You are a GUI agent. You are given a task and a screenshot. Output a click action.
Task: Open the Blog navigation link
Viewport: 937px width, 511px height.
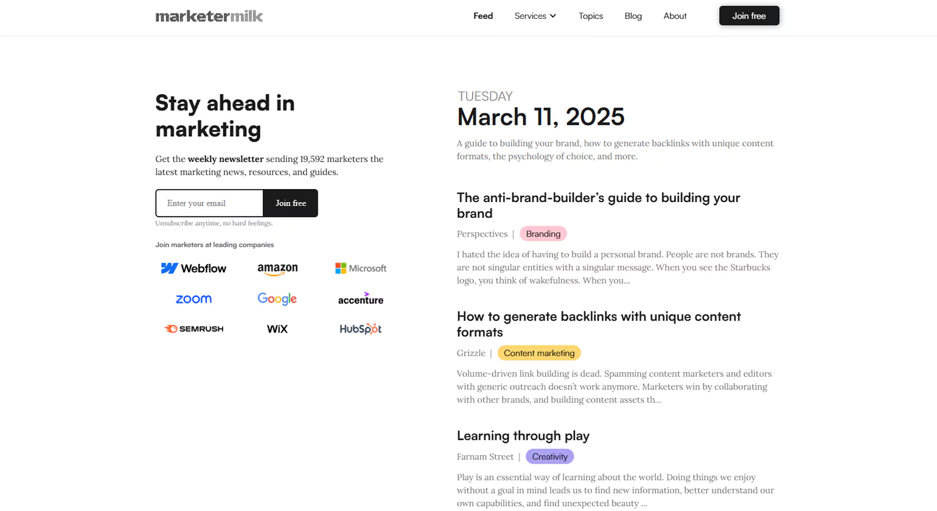pyautogui.click(x=633, y=16)
